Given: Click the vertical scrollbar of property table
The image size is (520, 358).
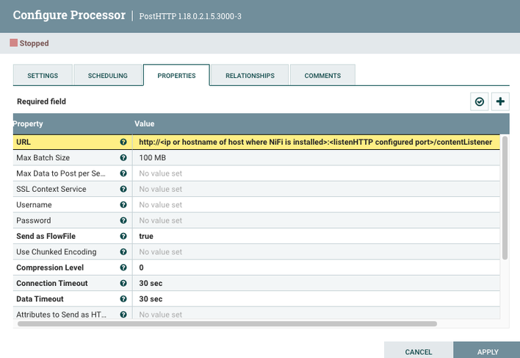Looking at the screenshot, I should click(505, 198).
